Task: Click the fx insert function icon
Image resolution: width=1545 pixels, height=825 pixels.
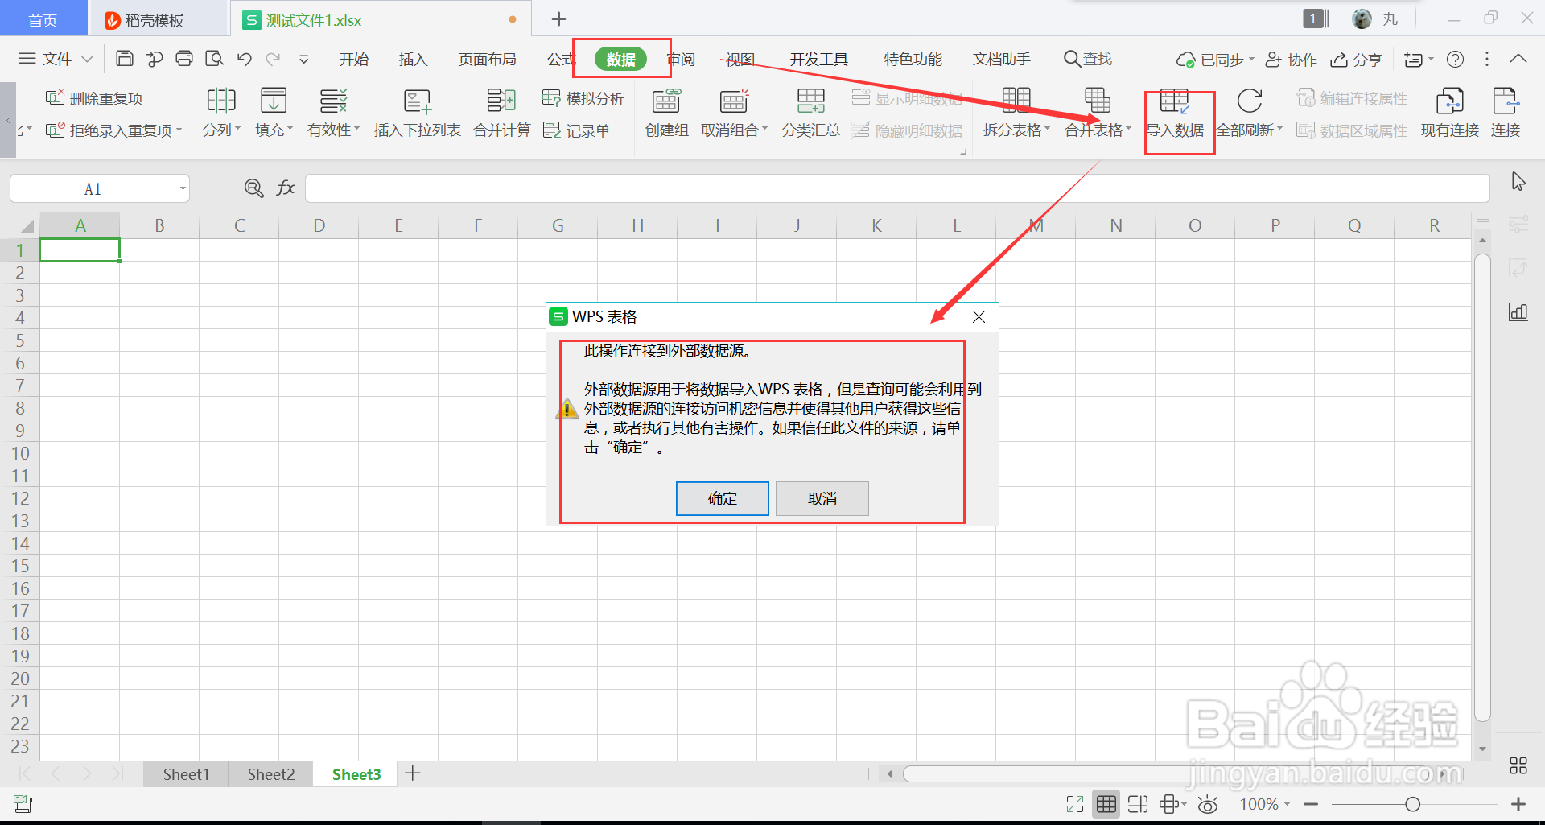Action: pyautogui.click(x=286, y=188)
